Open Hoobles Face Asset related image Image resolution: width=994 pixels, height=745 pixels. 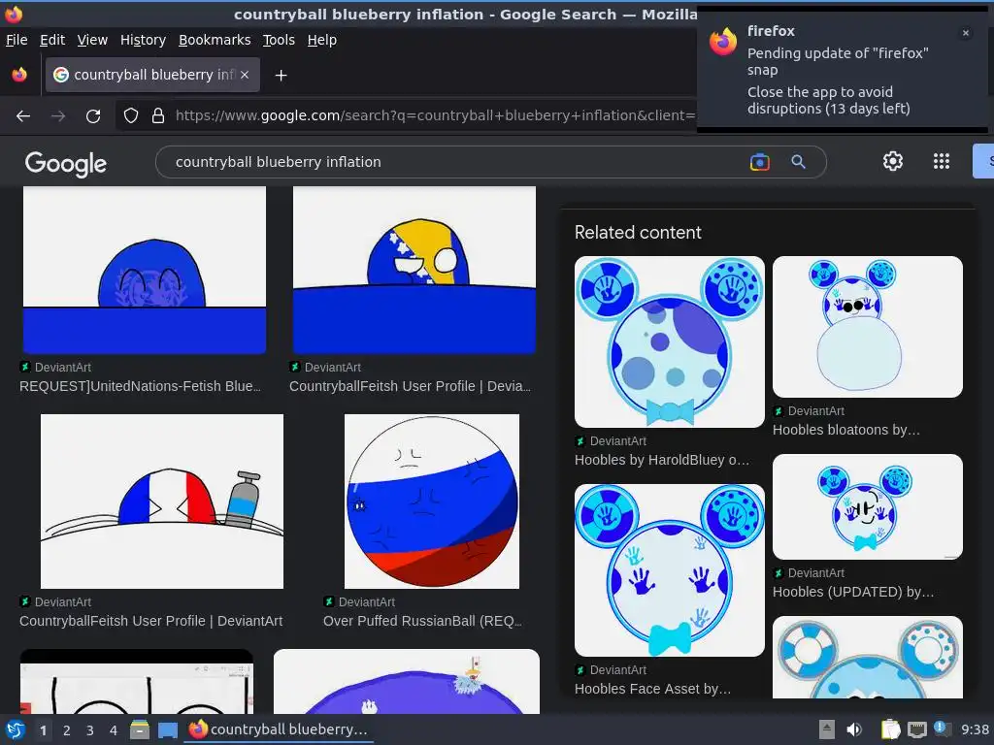[x=670, y=570]
